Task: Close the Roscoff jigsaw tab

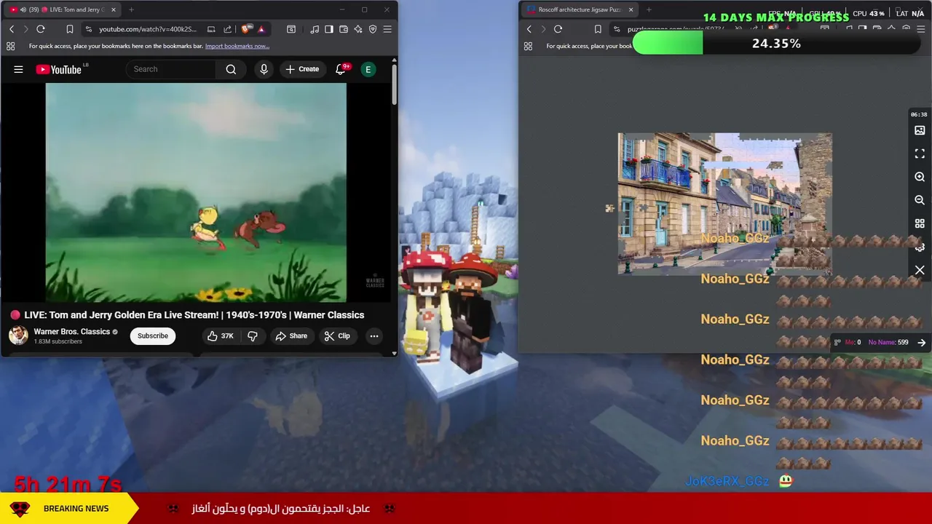Action: tap(631, 9)
